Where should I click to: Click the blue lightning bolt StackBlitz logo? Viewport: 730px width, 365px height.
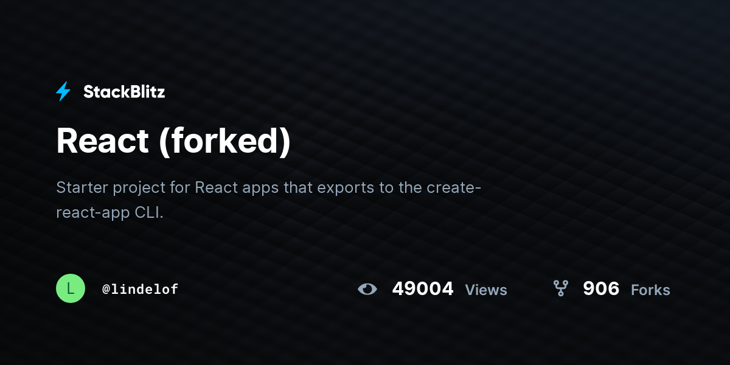63,92
